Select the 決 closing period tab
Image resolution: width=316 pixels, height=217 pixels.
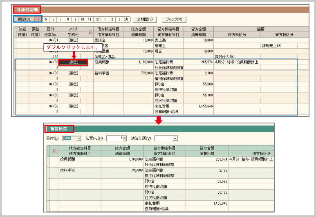click(126, 19)
